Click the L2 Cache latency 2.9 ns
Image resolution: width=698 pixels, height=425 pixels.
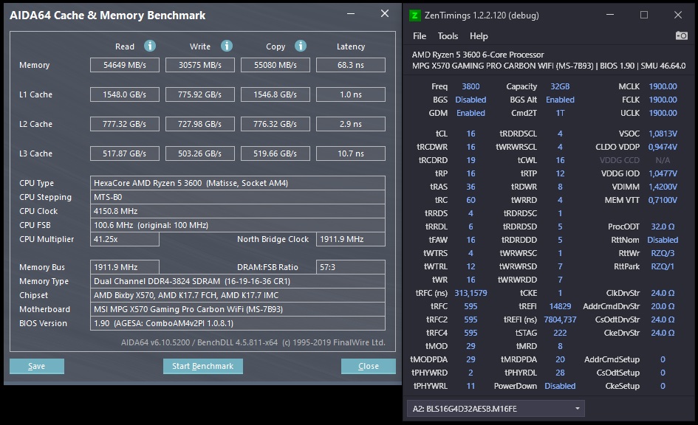point(351,124)
